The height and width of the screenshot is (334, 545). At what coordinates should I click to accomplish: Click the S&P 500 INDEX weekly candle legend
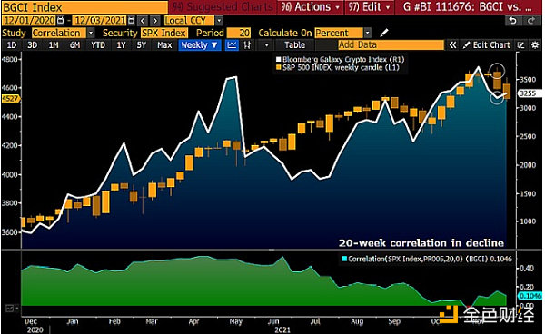point(341,68)
